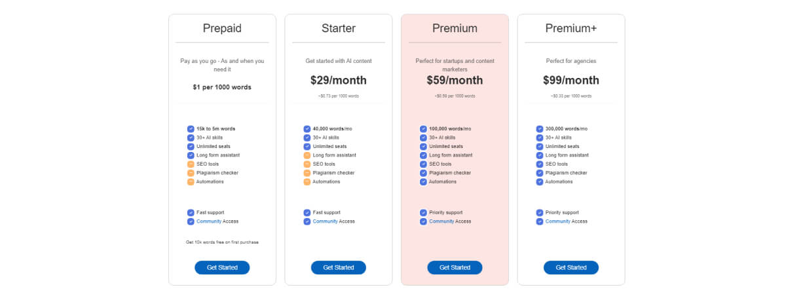
Task: Choose Get Started for Premium+ plan
Action: 571,267
